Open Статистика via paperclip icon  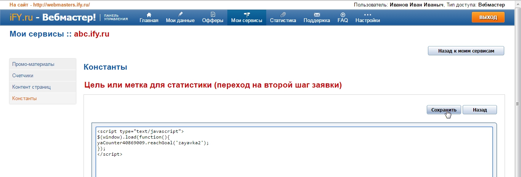tap(283, 14)
